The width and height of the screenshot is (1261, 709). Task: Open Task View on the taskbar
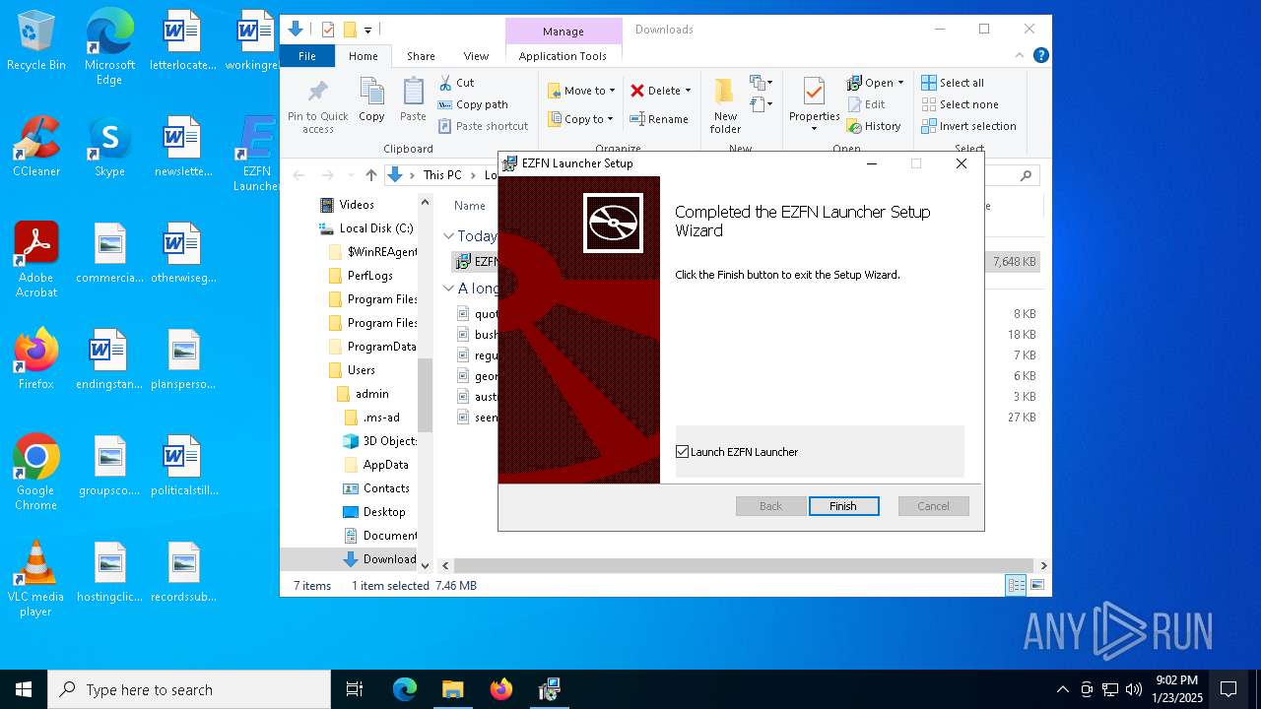(355, 689)
